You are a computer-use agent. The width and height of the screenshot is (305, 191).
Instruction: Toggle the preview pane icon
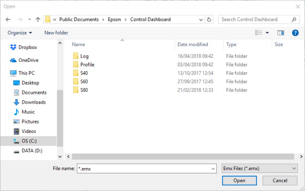281,33
